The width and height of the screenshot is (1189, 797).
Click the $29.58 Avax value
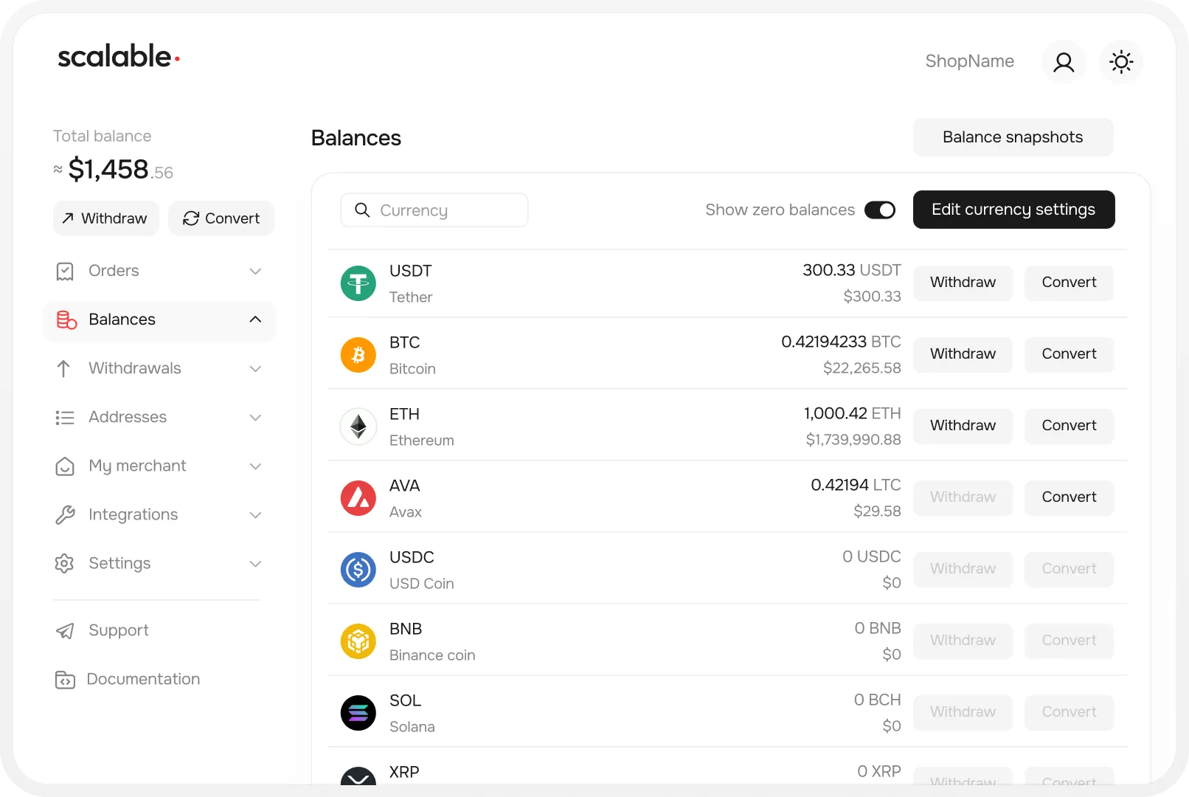point(877,511)
